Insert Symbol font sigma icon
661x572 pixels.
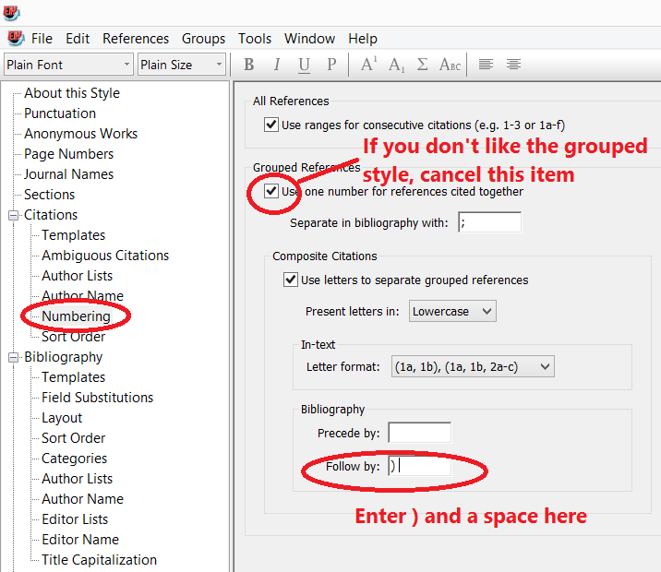pos(423,65)
